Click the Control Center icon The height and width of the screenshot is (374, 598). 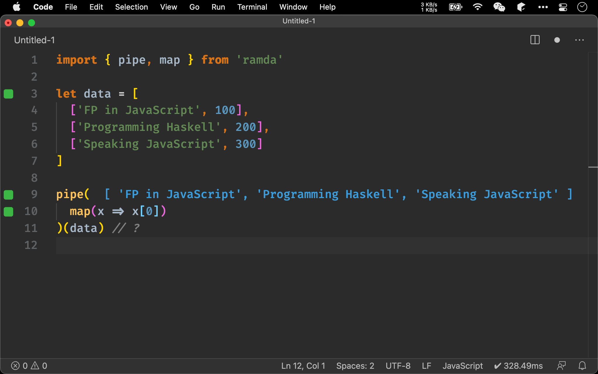coord(564,6)
